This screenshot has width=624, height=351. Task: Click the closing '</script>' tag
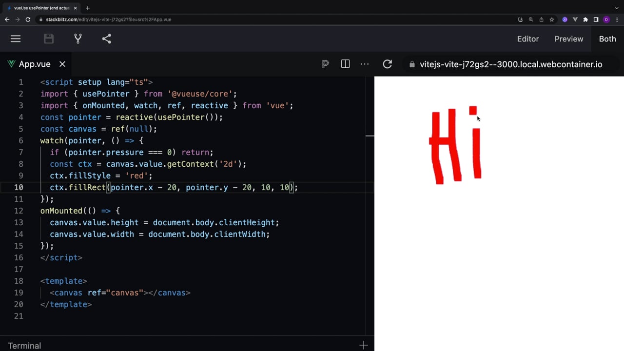pos(61,257)
